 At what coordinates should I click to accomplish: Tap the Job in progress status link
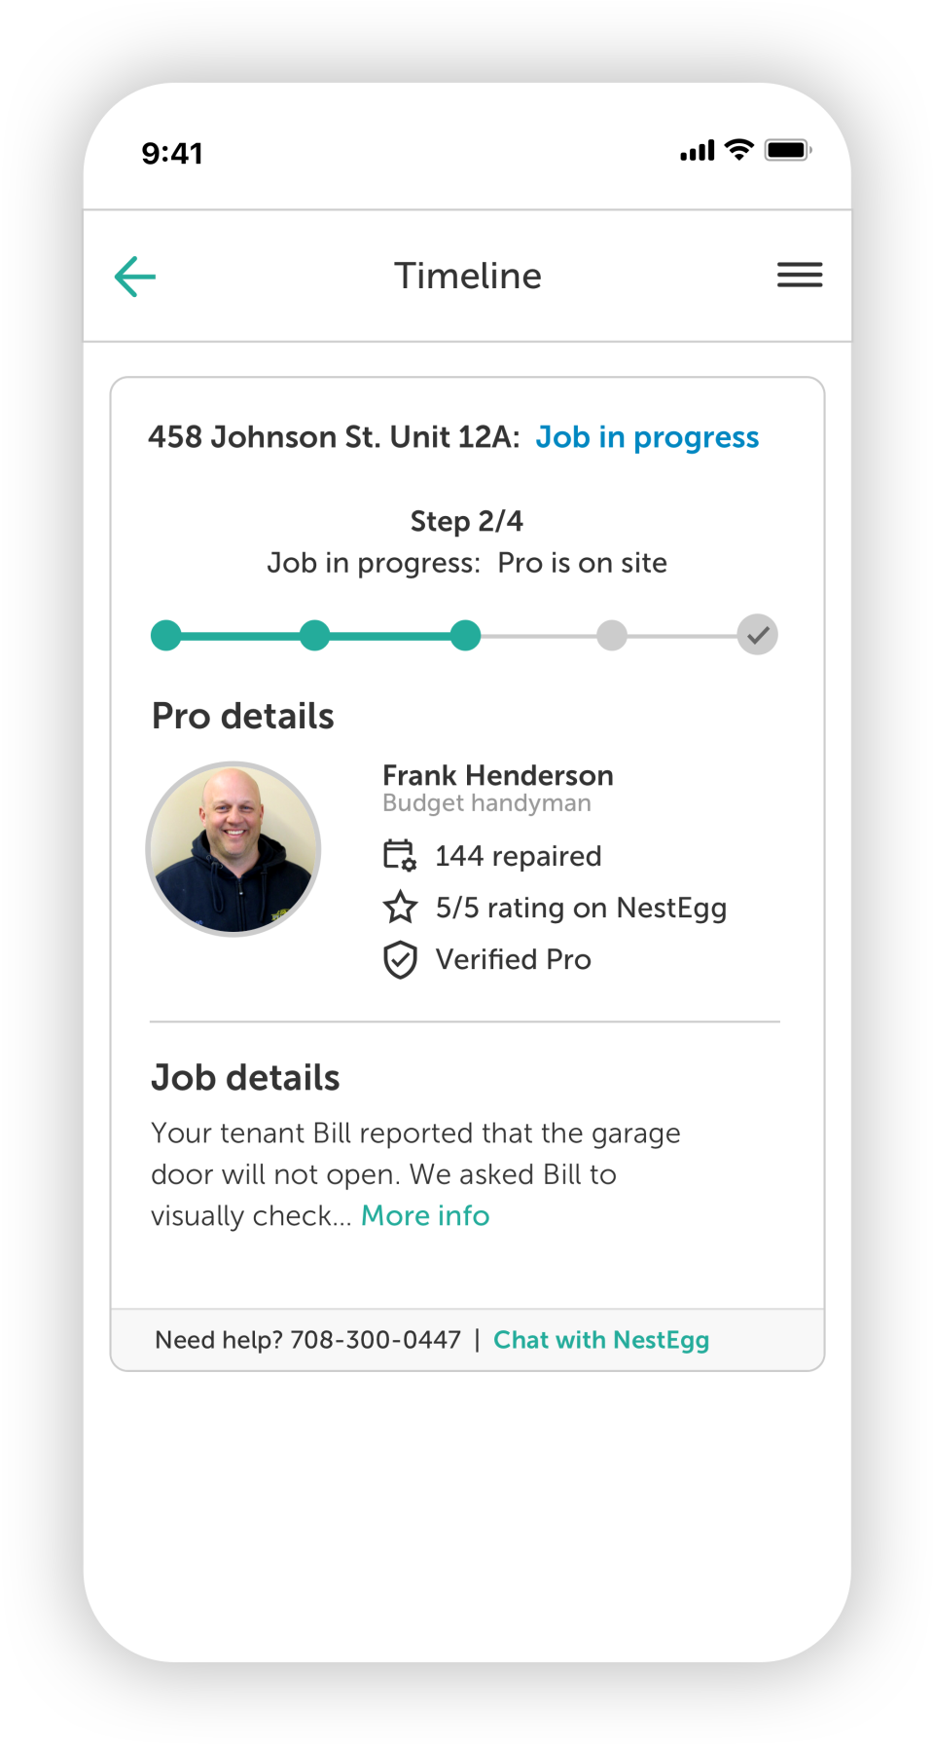647,437
